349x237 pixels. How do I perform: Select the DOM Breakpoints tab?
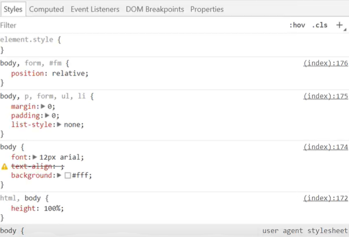[155, 9]
